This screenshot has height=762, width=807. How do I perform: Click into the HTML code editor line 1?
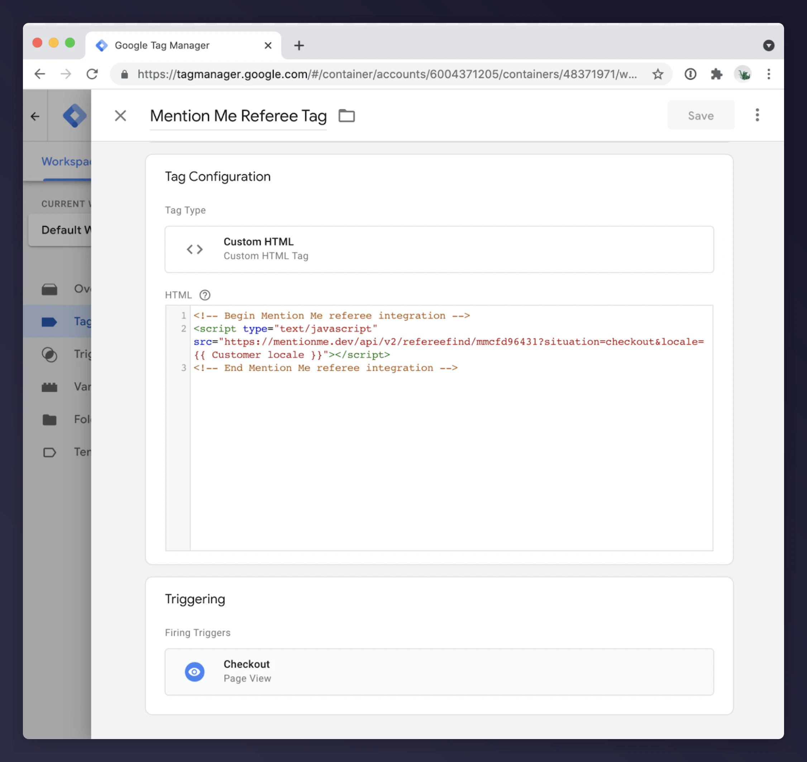[331, 316]
